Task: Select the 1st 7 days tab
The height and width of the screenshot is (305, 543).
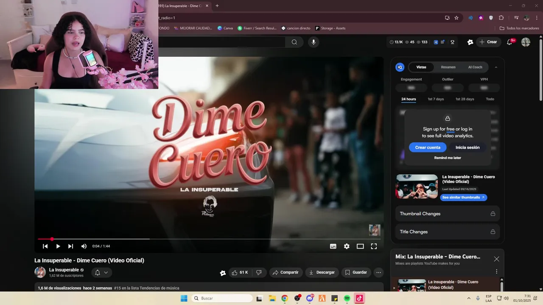Action: [x=436, y=99]
